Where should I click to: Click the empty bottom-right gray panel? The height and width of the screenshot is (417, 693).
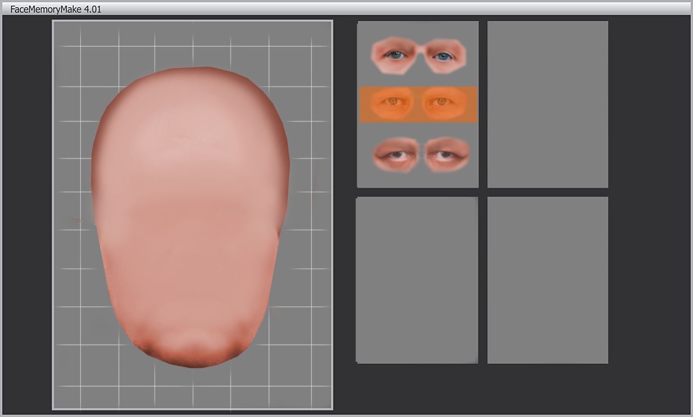[547, 280]
